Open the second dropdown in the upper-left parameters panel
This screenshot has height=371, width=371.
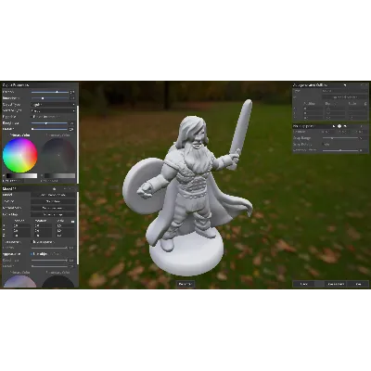coord(53,110)
